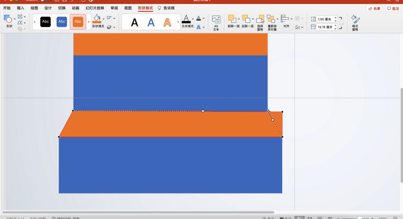Viewport: 403px width, 219px height.
Task: Select the blue Abc shape style
Action: coord(62,22)
